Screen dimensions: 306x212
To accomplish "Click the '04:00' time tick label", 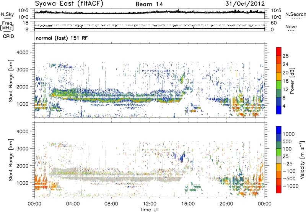I will 73,204.
